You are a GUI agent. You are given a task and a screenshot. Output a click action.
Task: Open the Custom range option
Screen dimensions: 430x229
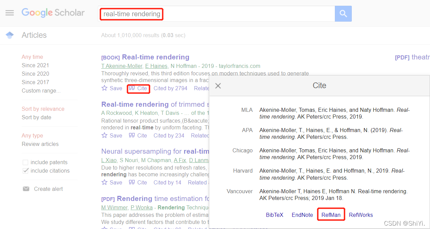(x=41, y=91)
